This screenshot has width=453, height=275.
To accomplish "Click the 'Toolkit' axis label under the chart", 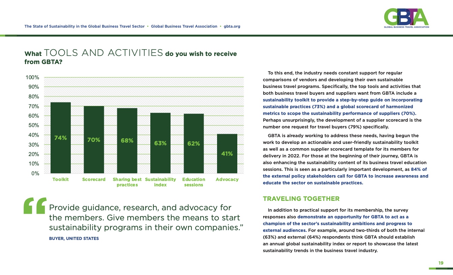I will point(60,180).
